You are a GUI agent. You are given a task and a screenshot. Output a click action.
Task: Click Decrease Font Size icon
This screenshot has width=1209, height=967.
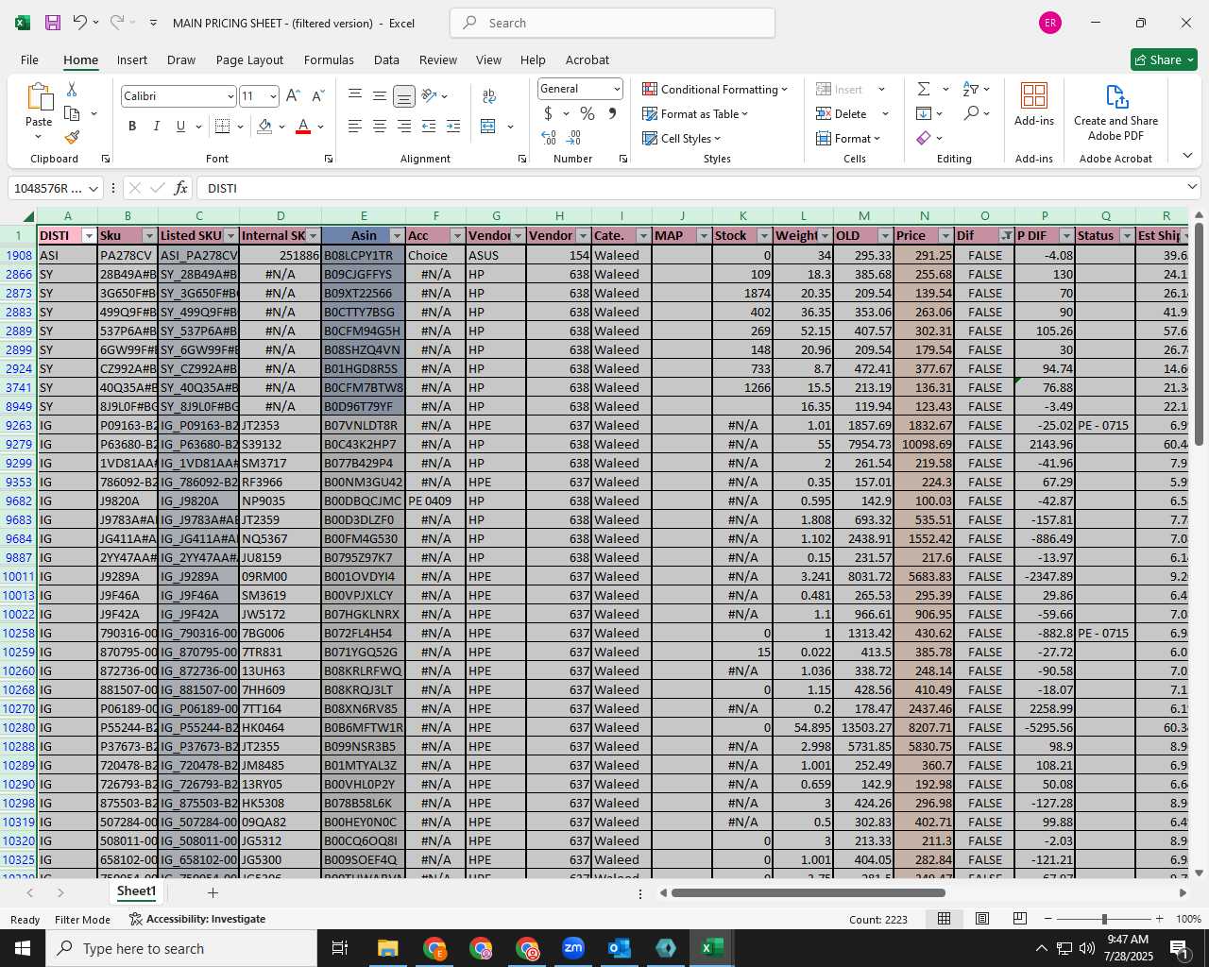tap(317, 95)
